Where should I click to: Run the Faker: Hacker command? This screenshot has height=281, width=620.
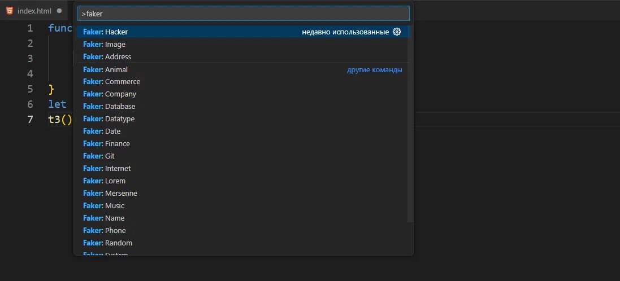point(244,32)
